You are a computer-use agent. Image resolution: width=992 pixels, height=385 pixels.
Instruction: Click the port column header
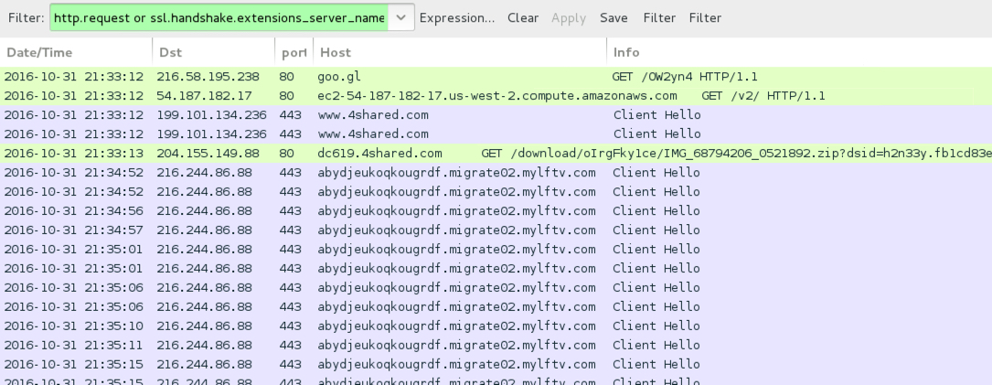tap(293, 53)
